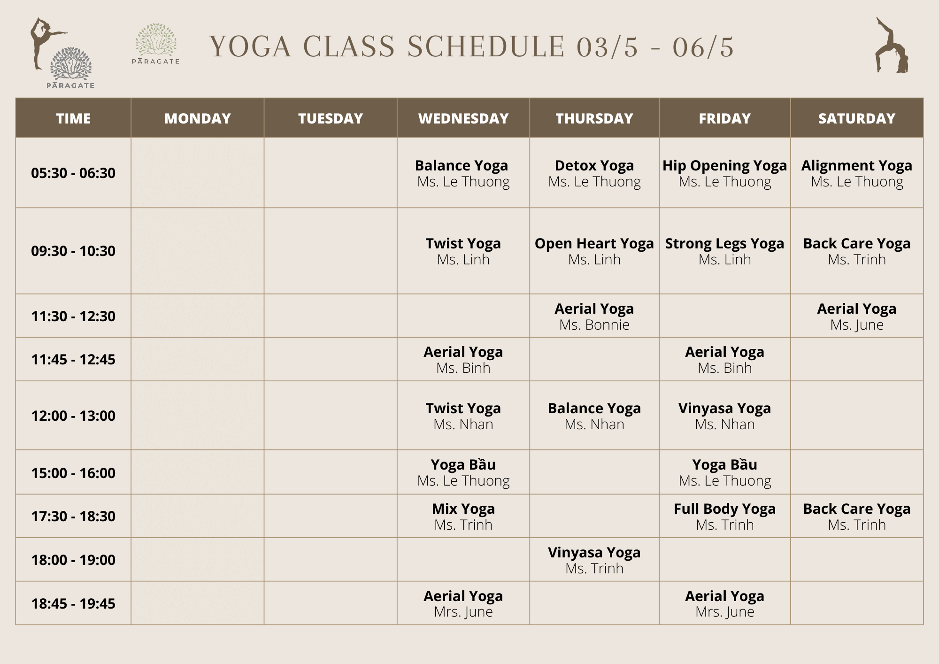Viewport: 939px width, 664px height.
Task: Click Open Heart Yoga with Ms. Linh
Action: [594, 251]
